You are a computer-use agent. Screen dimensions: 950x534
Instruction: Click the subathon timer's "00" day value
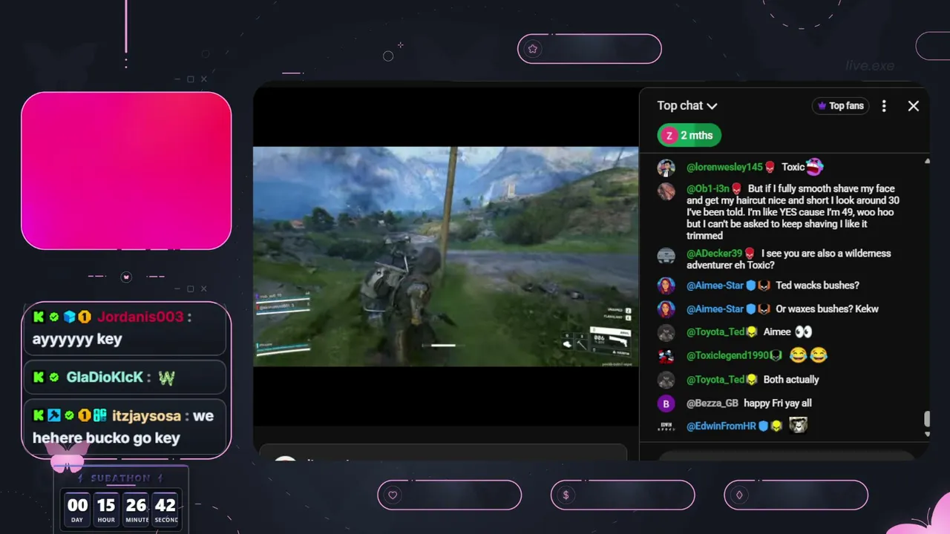click(77, 505)
